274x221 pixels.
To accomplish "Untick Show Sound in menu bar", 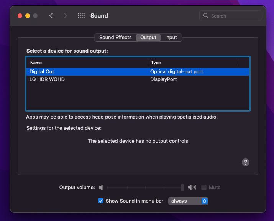I will (101, 201).
